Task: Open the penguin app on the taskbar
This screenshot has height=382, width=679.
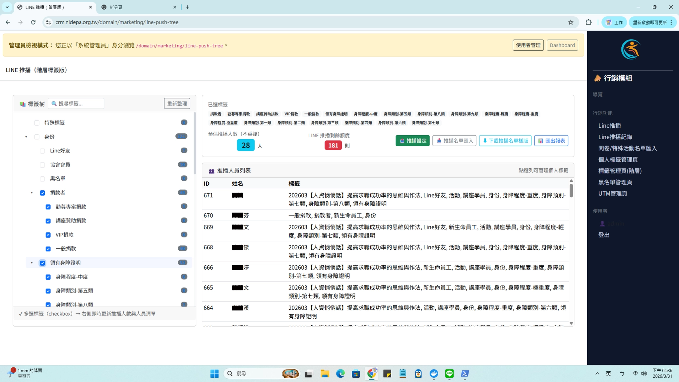Action: tap(418, 374)
